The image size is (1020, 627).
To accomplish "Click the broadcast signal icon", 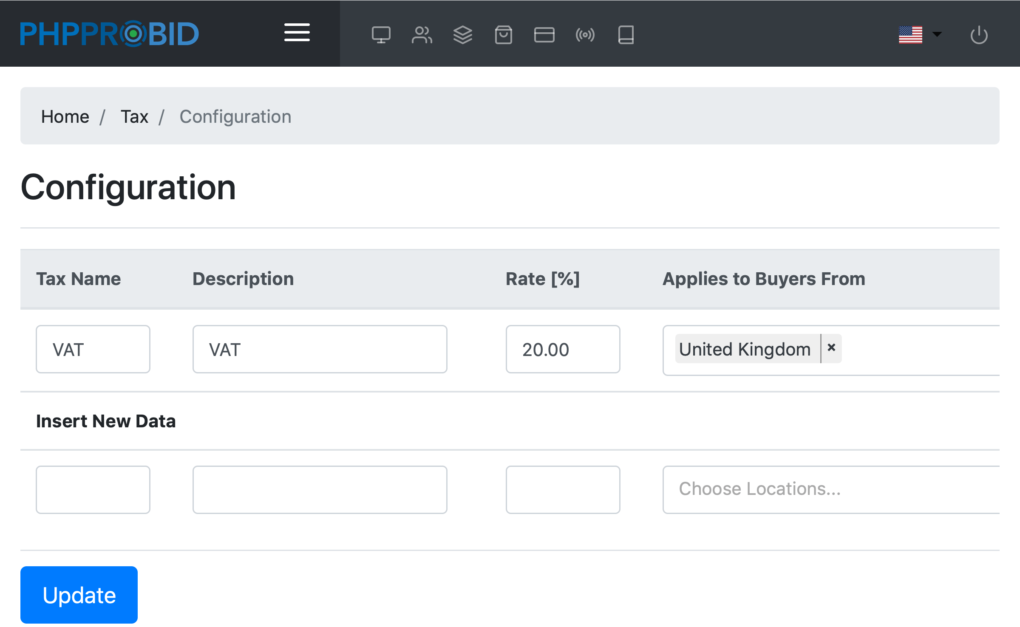I will [585, 35].
